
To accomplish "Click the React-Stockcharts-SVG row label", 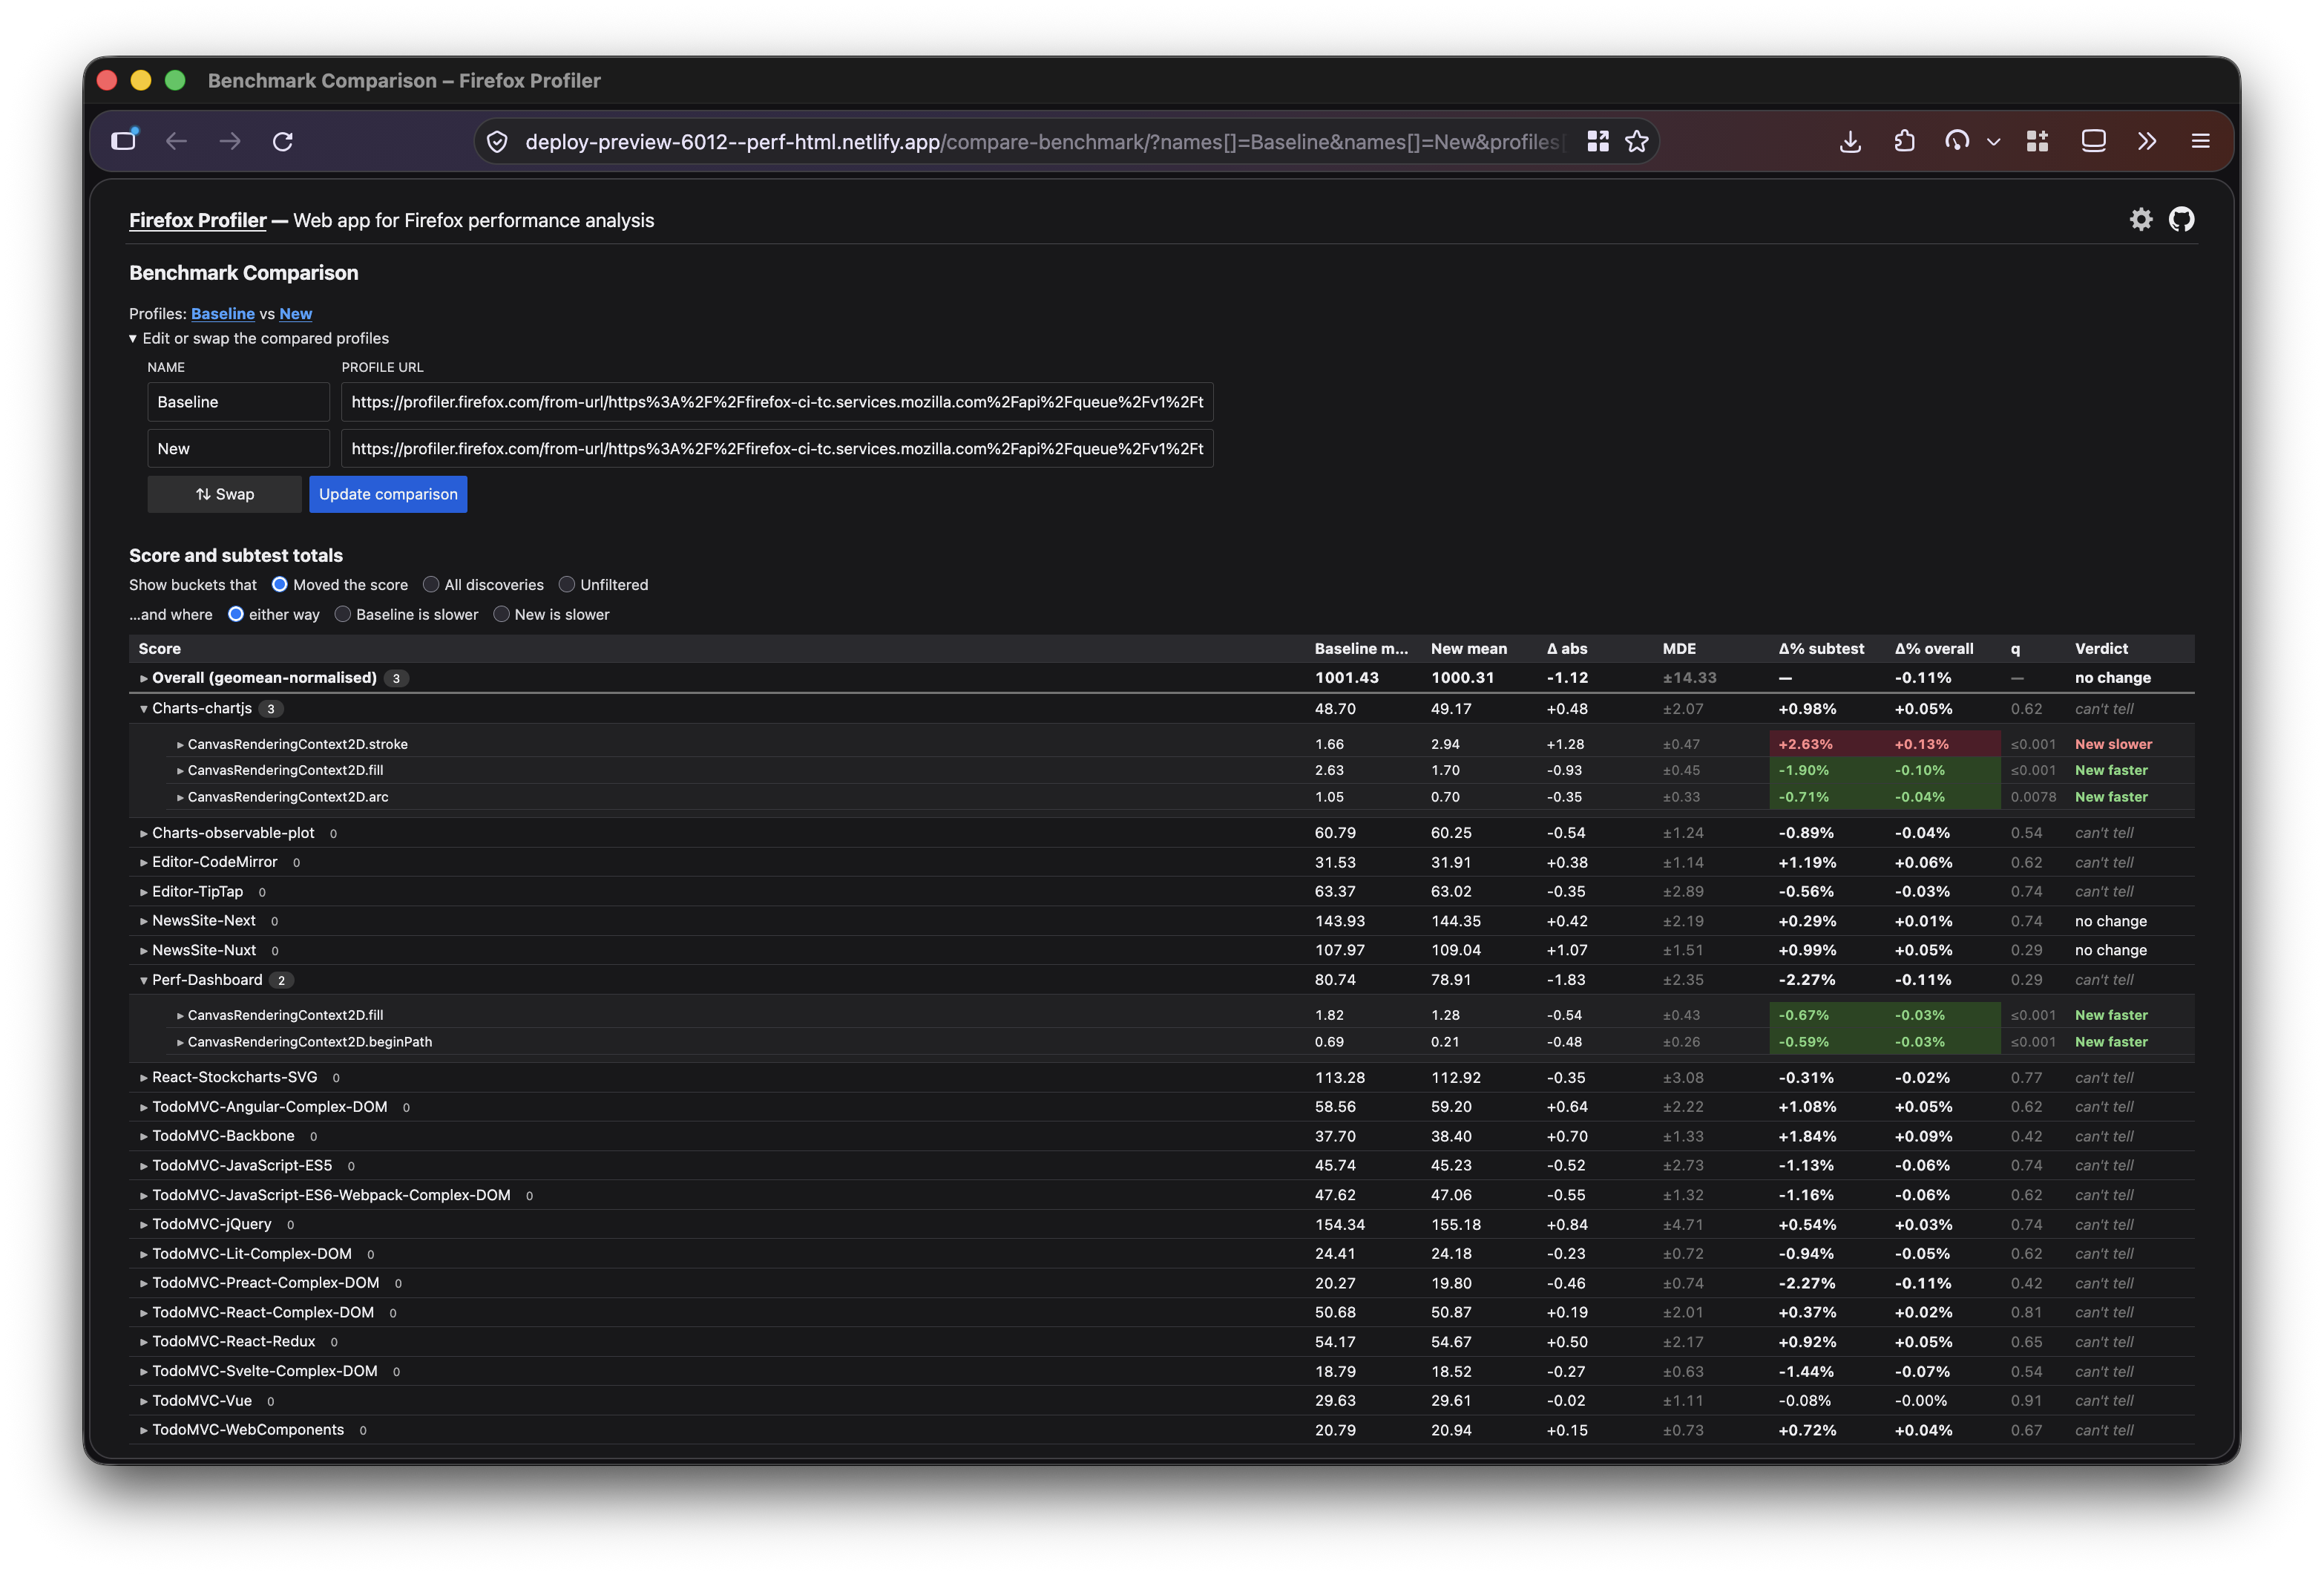I will tap(235, 1078).
